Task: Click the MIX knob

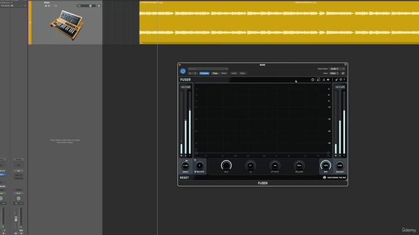Action: pos(325,165)
